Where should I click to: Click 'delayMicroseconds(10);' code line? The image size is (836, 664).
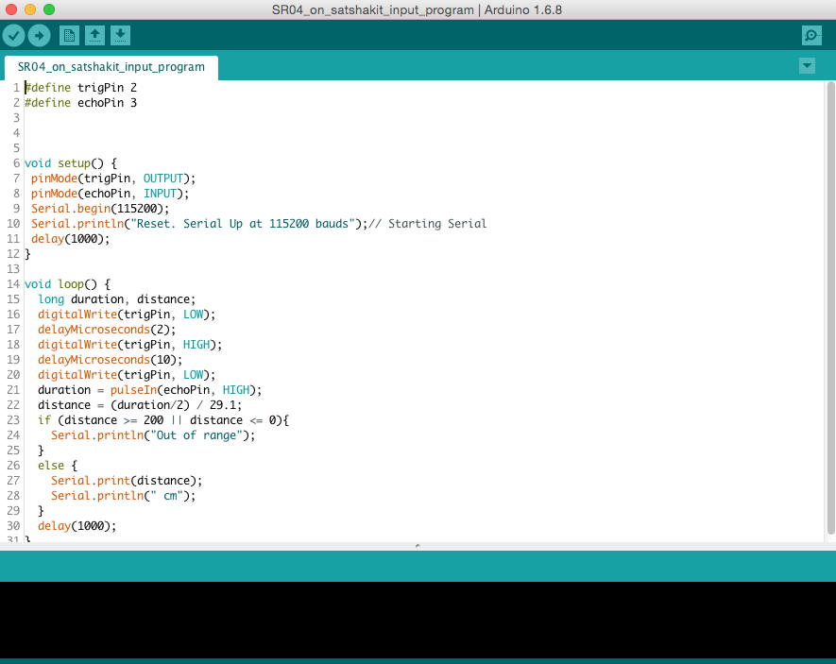(x=111, y=360)
